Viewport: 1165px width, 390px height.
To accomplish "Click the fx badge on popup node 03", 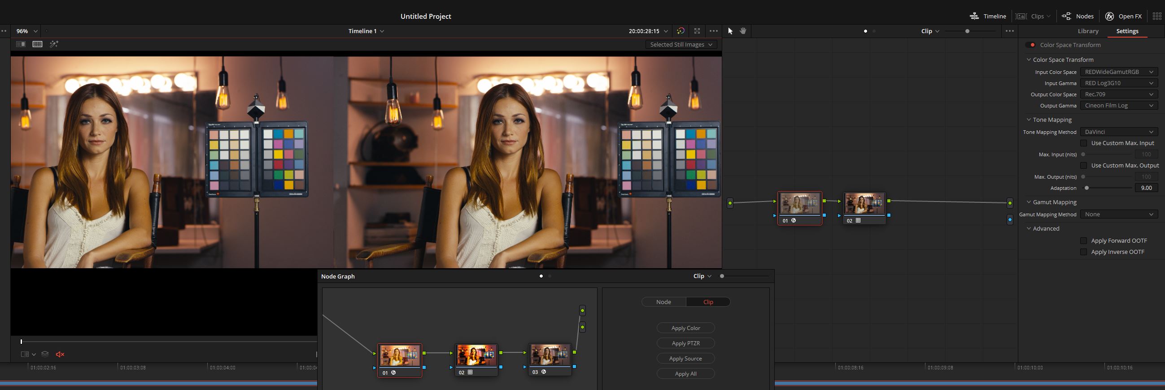I will pos(544,372).
